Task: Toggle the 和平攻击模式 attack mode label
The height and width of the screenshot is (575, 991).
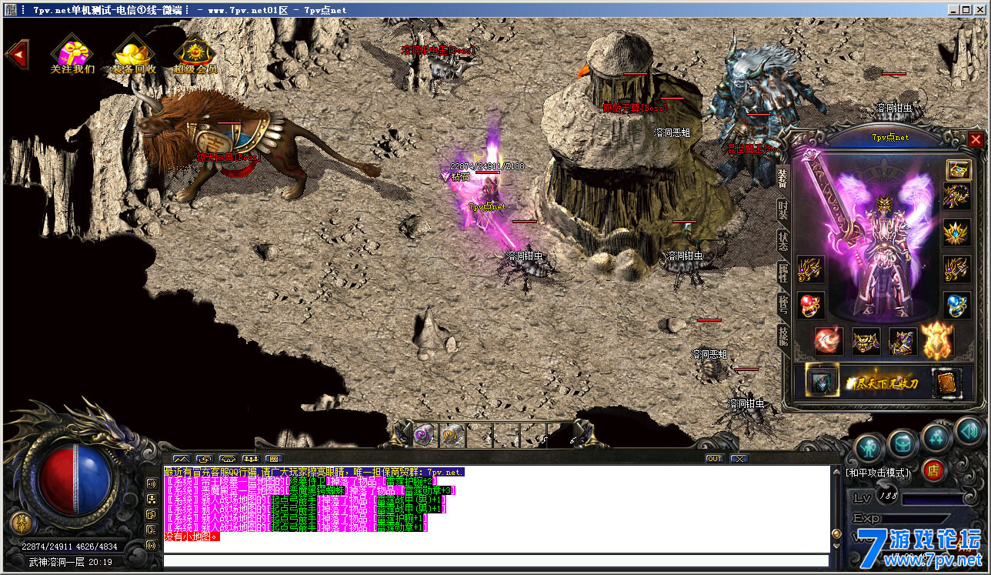Action: (x=878, y=473)
